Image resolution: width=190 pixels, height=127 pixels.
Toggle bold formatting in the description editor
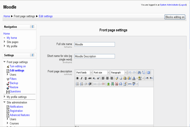click(77, 78)
